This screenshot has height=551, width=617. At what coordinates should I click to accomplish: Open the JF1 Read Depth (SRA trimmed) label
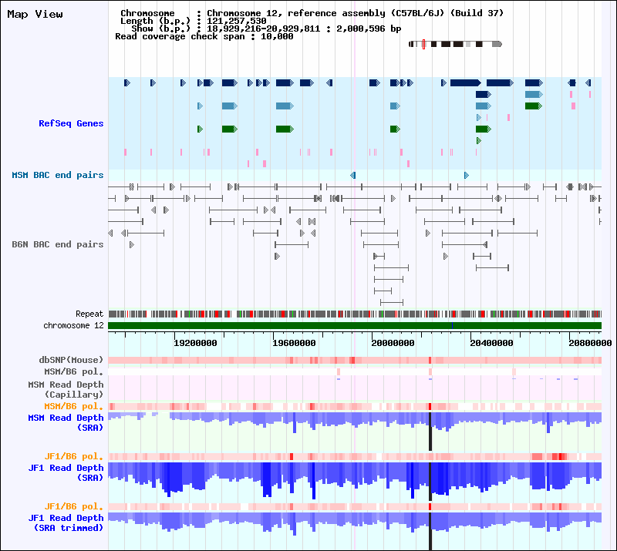[66, 522]
